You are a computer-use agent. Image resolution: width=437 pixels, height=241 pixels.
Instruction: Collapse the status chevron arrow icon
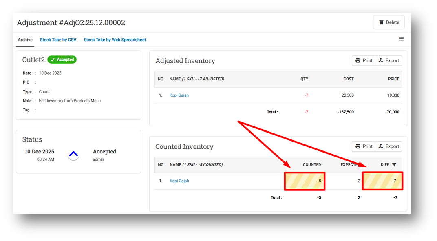pos(73,154)
